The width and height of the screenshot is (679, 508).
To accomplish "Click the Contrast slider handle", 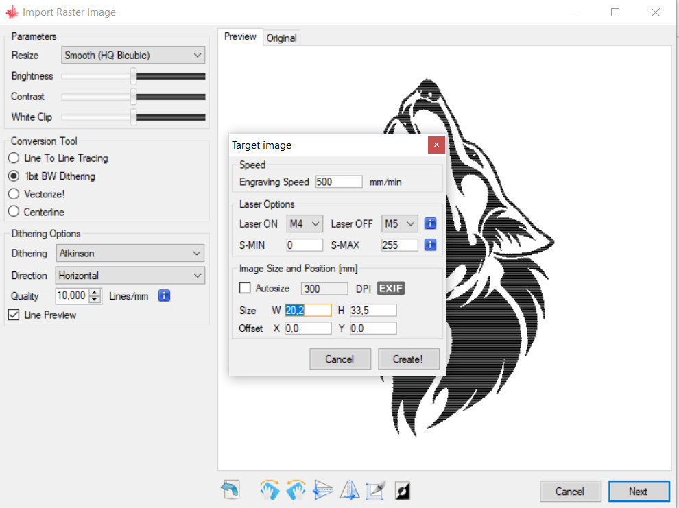I will click(x=133, y=97).
